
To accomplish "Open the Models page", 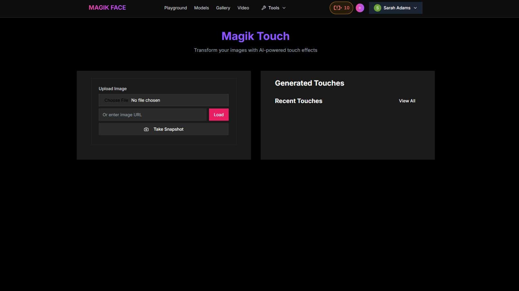I will pos(201,8).
